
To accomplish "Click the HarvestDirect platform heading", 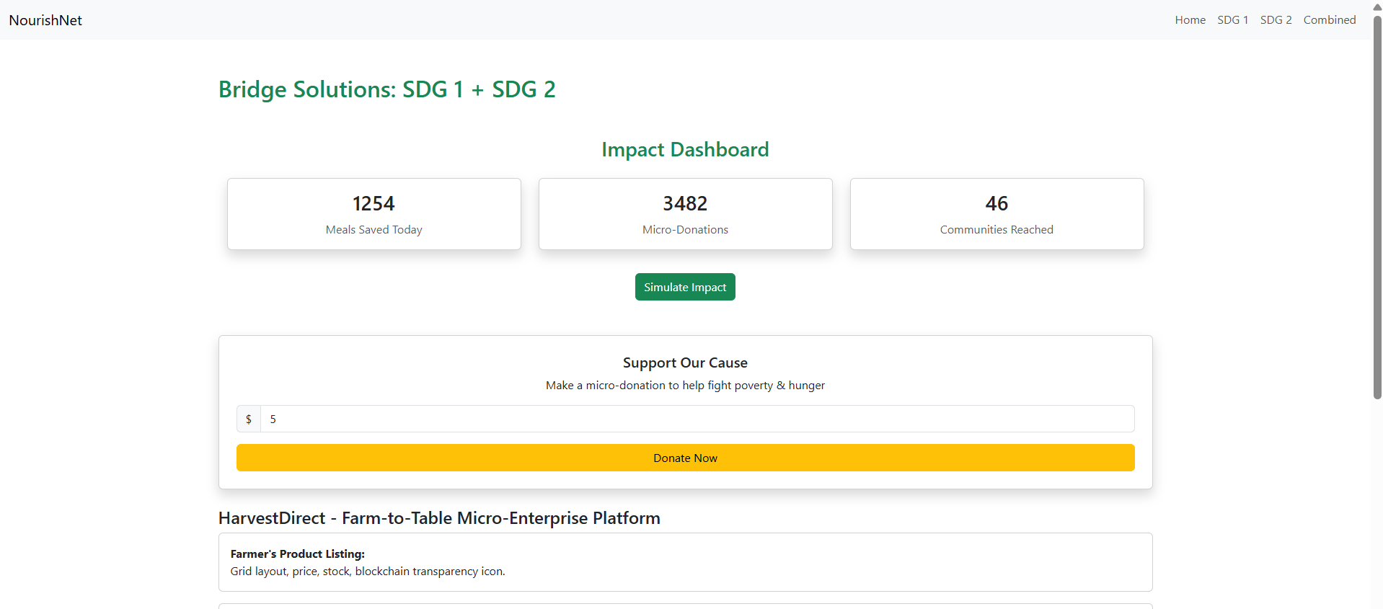I will 439,518.
